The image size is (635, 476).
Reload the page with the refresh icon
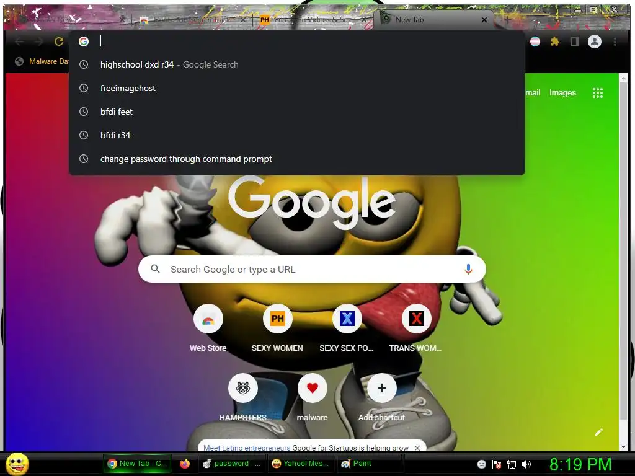click(59, 42)
